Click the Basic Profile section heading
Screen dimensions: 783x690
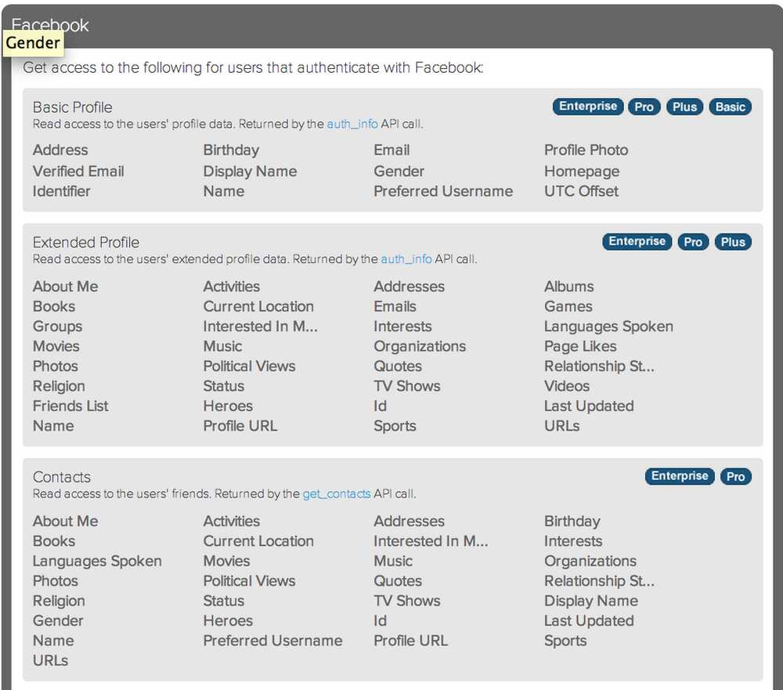(x=73, y=107)
